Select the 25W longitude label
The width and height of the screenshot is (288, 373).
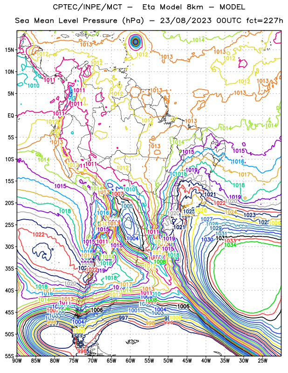coord(263,361)
